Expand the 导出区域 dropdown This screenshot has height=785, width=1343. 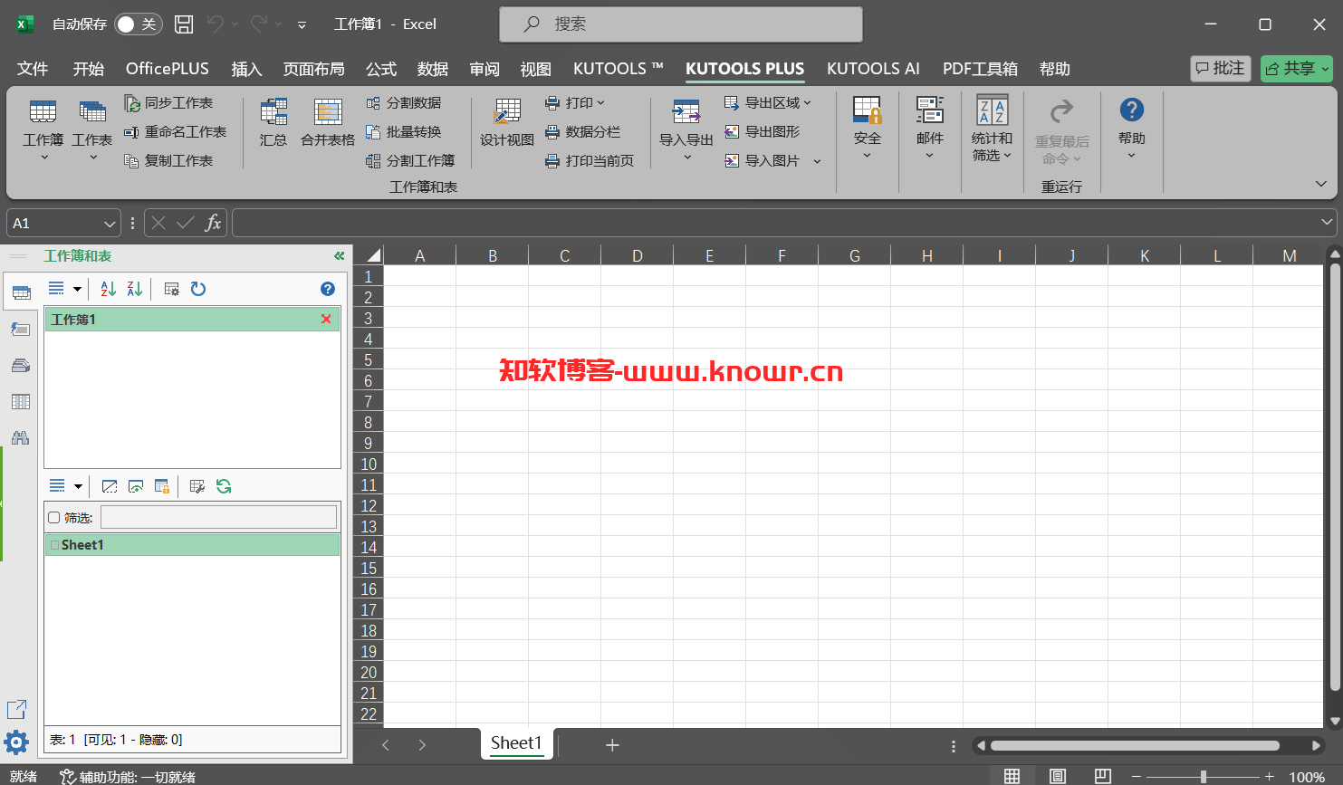tap(807, 103)
